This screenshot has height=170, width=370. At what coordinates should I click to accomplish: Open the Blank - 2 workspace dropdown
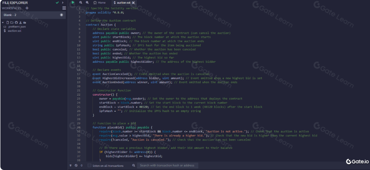(x=32, y=15)
